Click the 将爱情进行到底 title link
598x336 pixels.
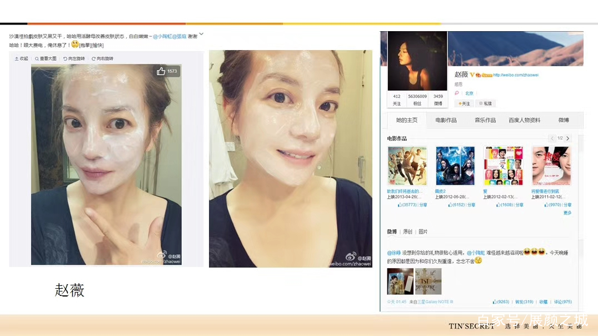[545, 191]
